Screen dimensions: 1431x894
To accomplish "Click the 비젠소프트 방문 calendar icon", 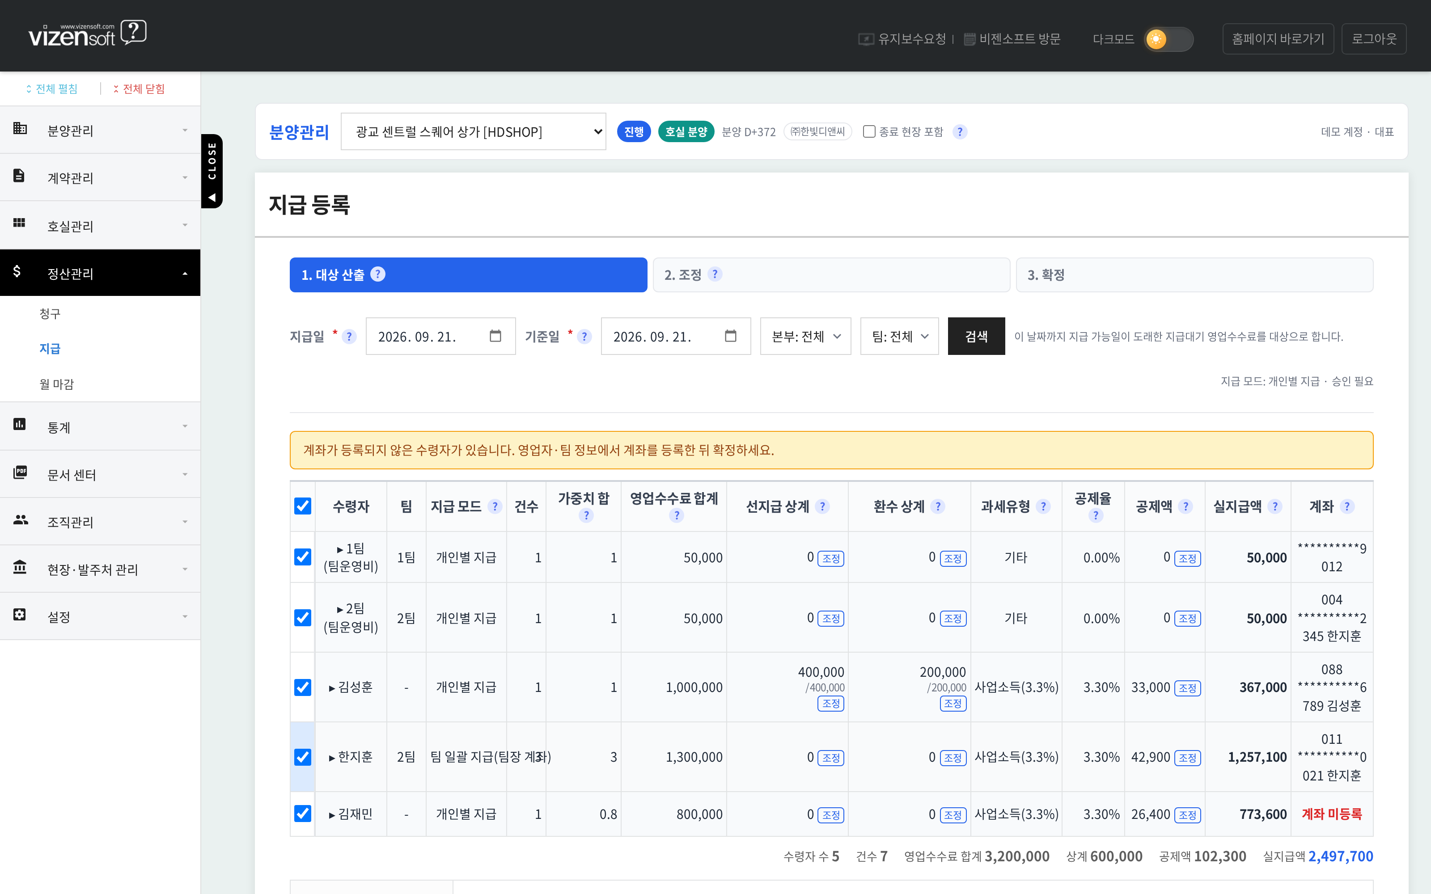I will (970, 39).
